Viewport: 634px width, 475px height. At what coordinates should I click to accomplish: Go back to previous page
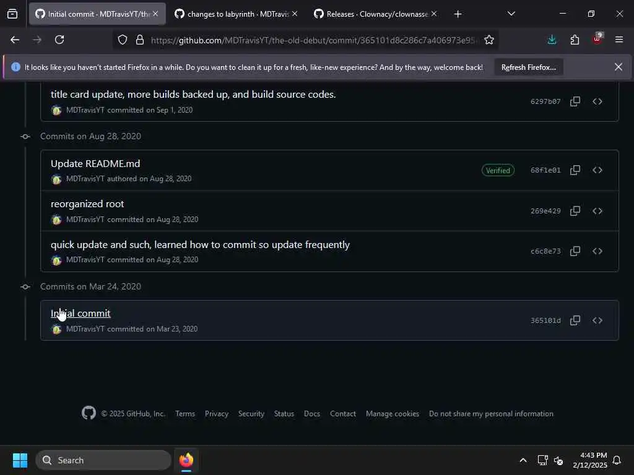tap(15, 40)
